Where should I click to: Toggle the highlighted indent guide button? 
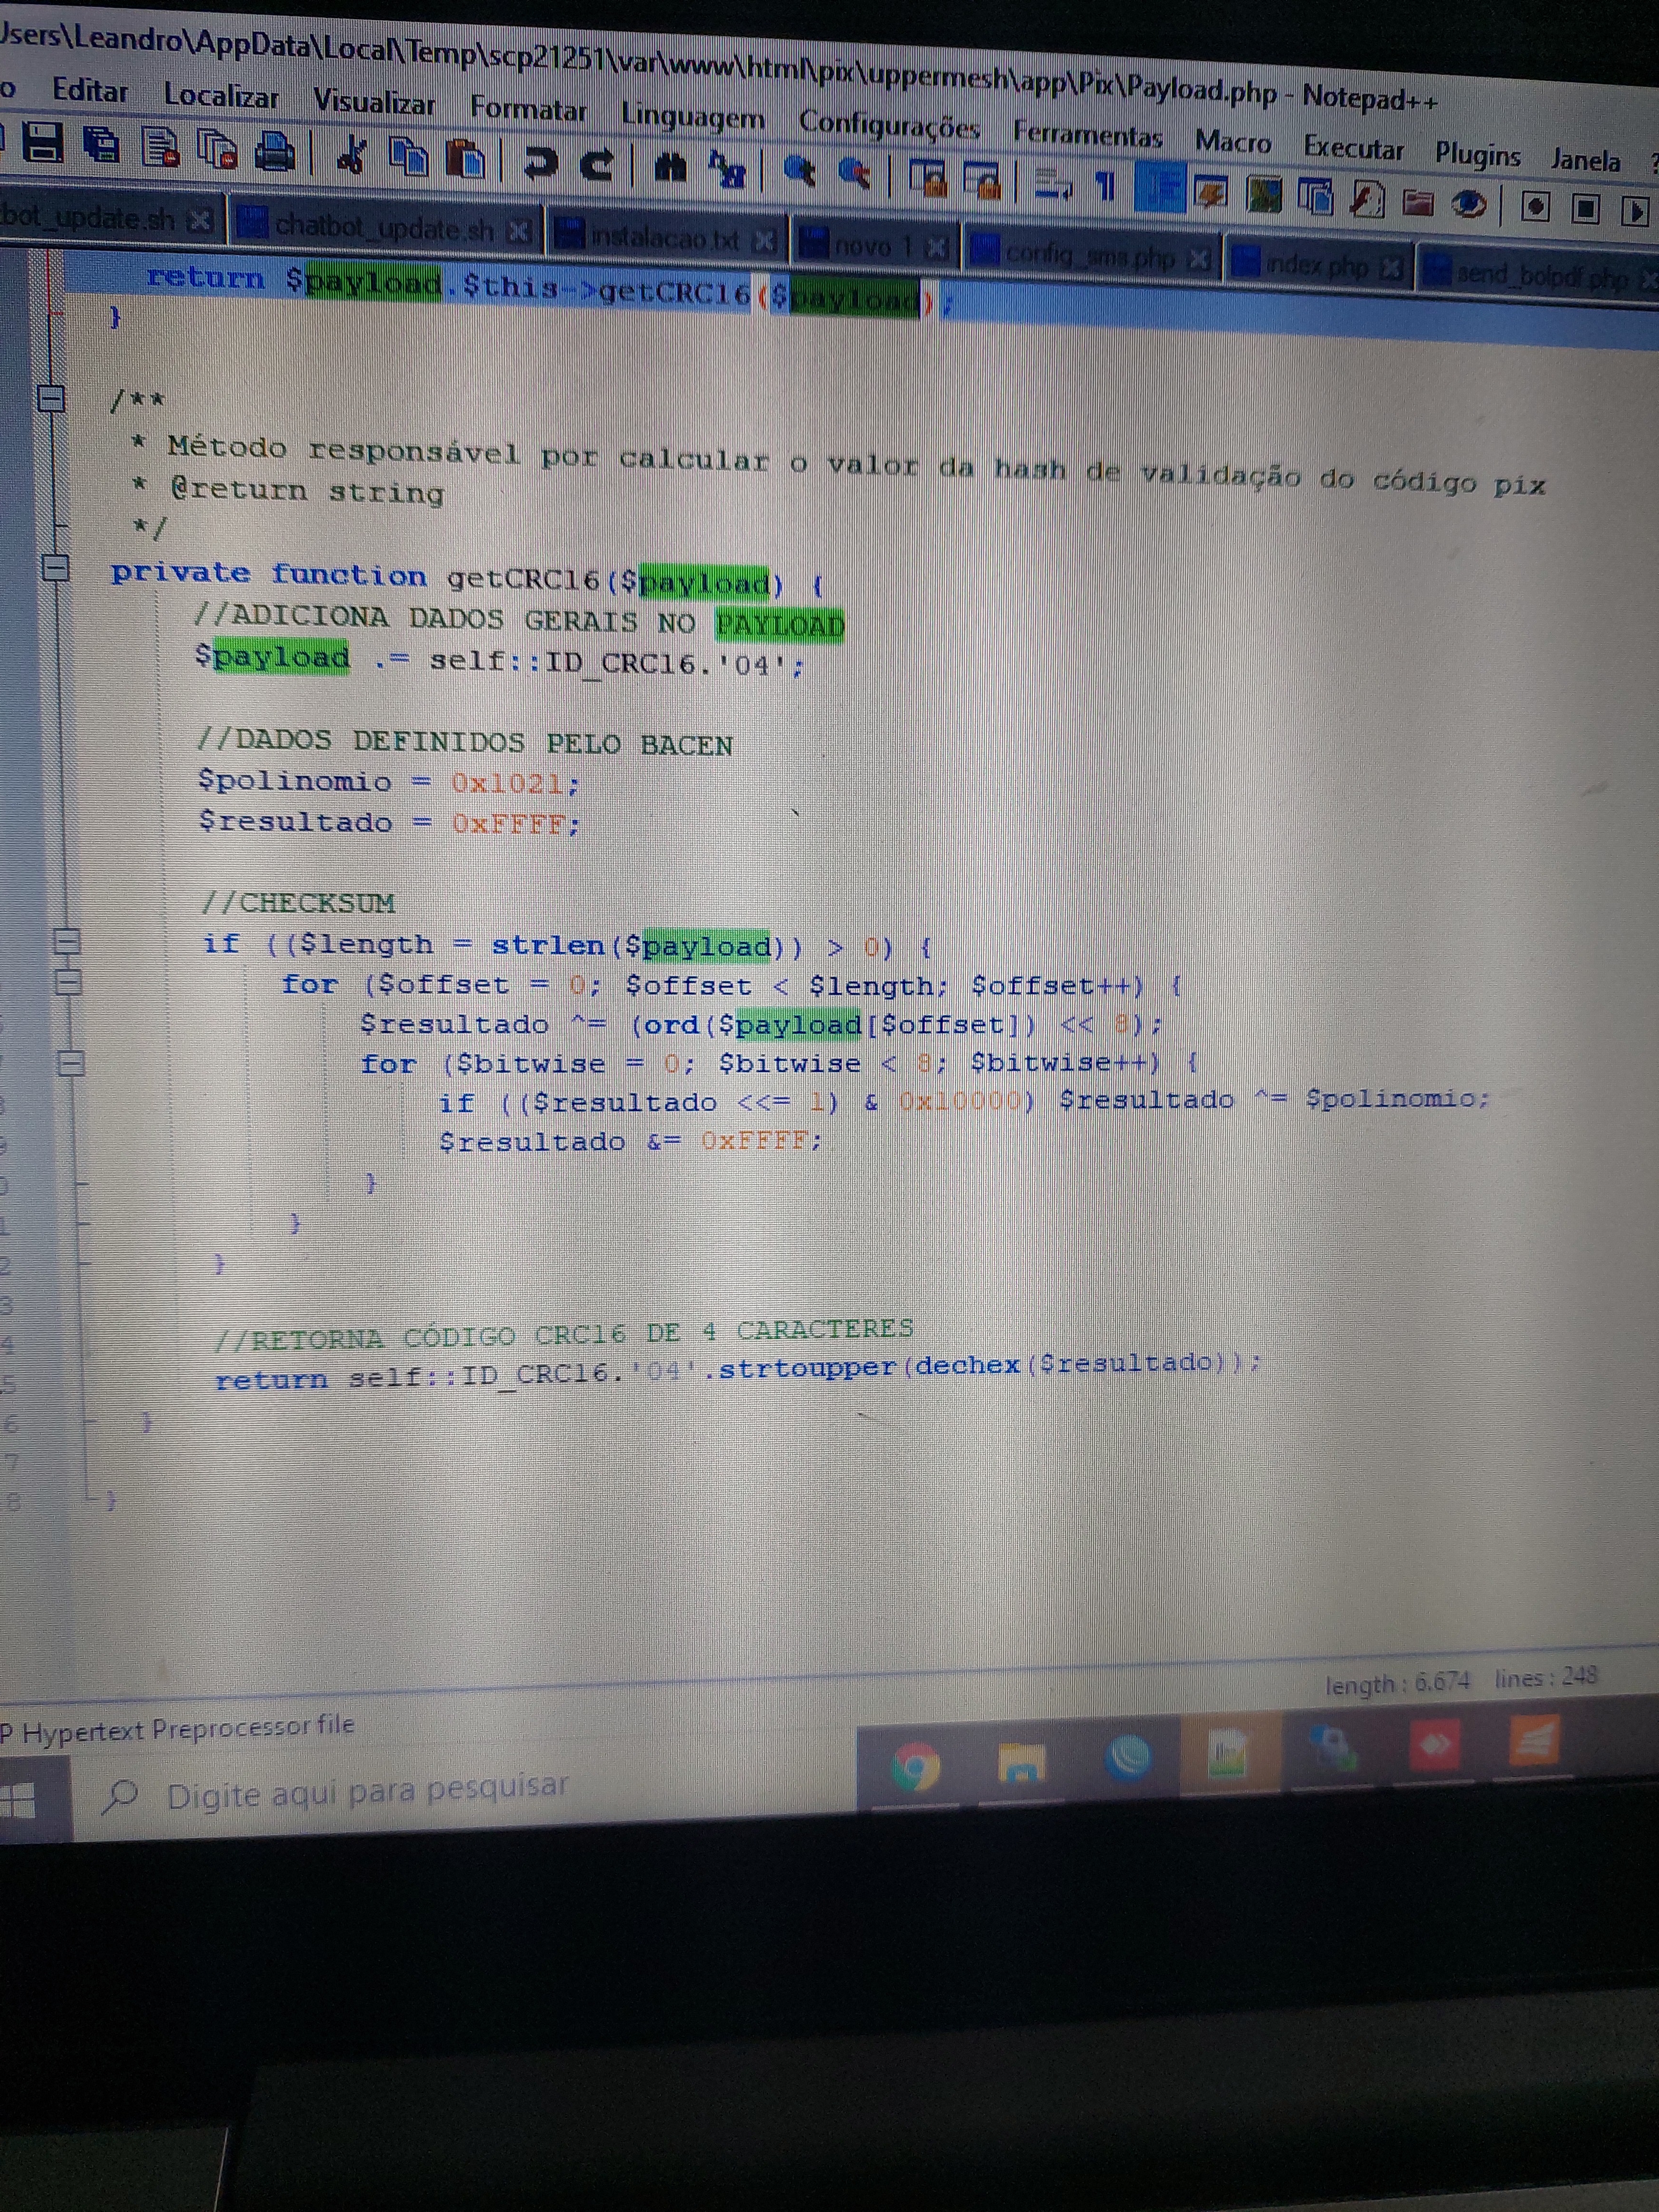pyautogui.click(x=1160, y=188)
